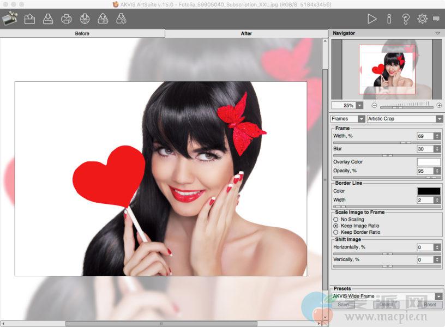
Task: Expand the Artistic Crop dropdown
Action: (x=405, y=119)
